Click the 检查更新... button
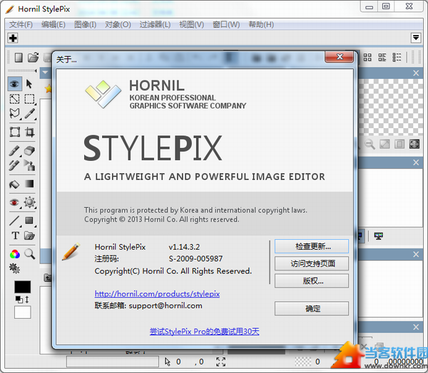The height and width of the screenshot is (373, 428). click(312, 246)
